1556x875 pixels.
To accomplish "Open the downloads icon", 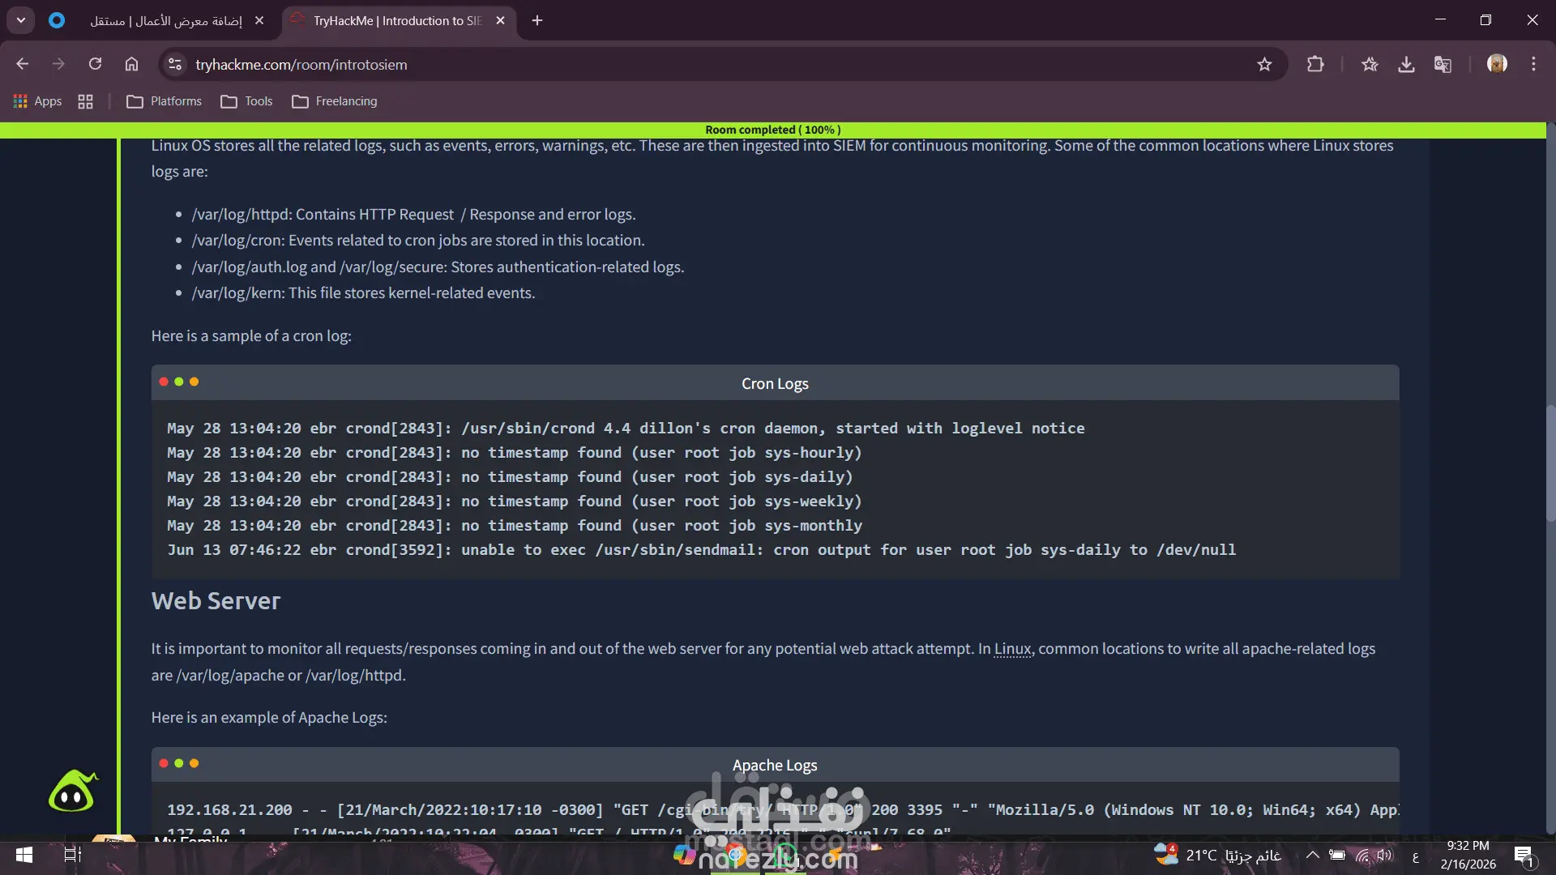I will tap(1406, 64).
